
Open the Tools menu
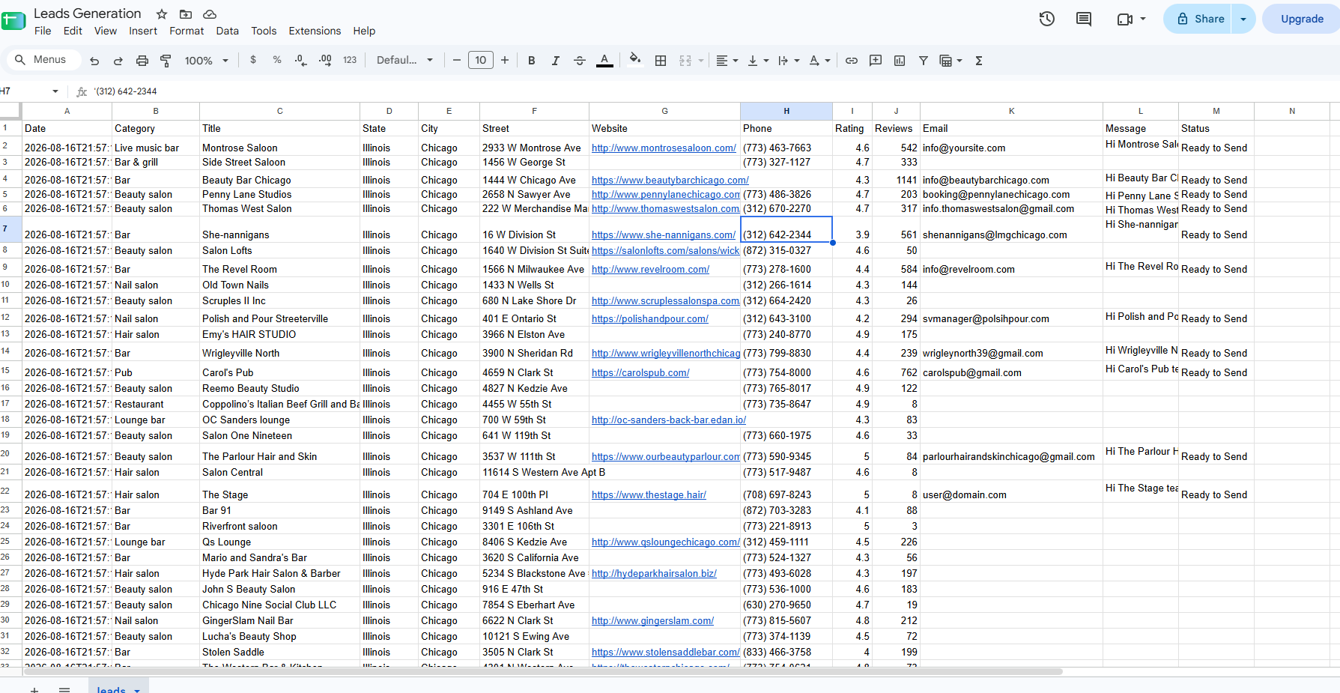click(x=264, y=31)
